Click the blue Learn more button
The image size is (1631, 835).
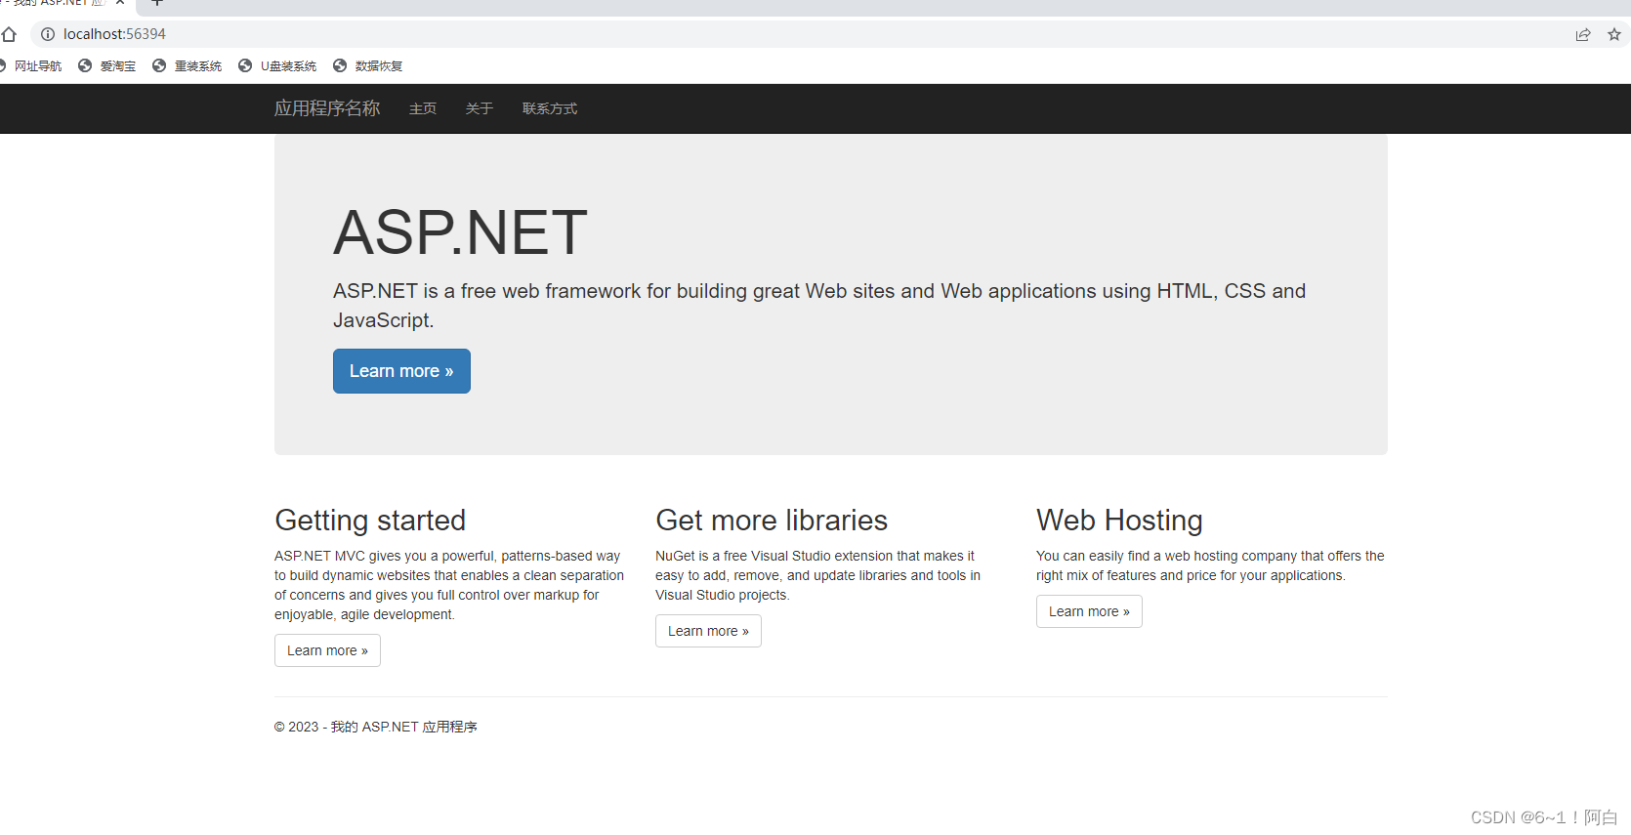[x=401, y=371]
